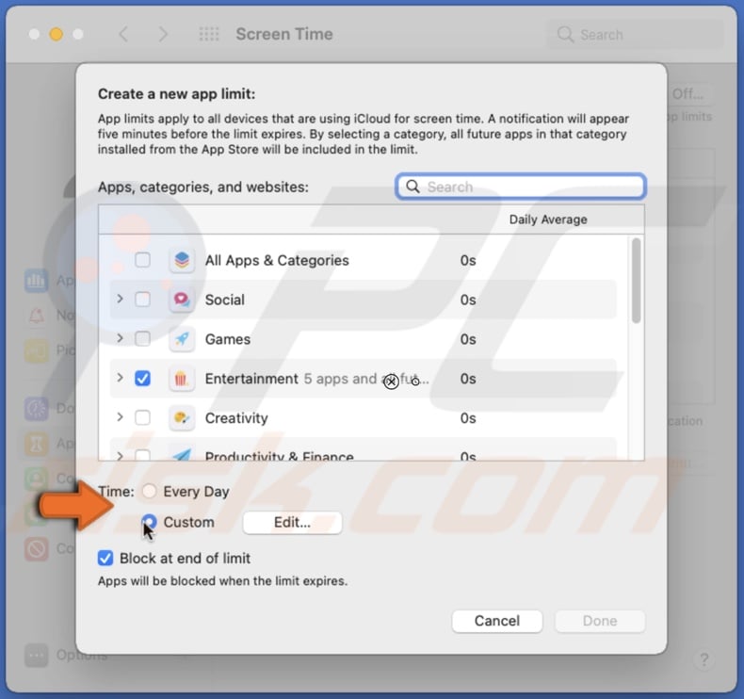Click the Creativity palette icon
Viewport: 744px width, 699px height.
pyautogui.click(x=182, y=417)
